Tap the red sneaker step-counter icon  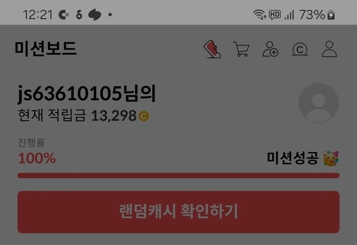coord(212,49)
